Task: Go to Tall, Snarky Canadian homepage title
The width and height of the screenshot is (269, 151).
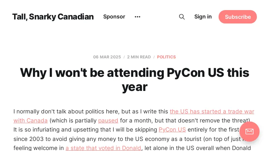Action: pyautogui.click(x=53, y=17)
